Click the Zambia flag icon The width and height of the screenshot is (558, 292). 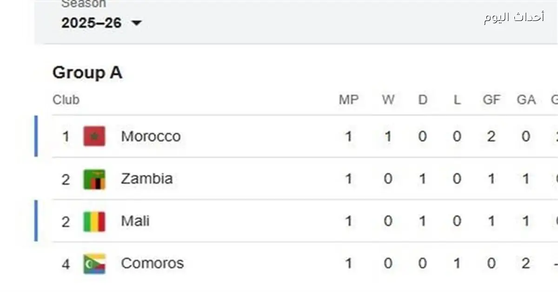tap(94, 179)
